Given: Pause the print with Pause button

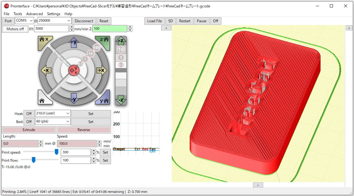Looking at the screenshot, I should click(x=201, y=21).
